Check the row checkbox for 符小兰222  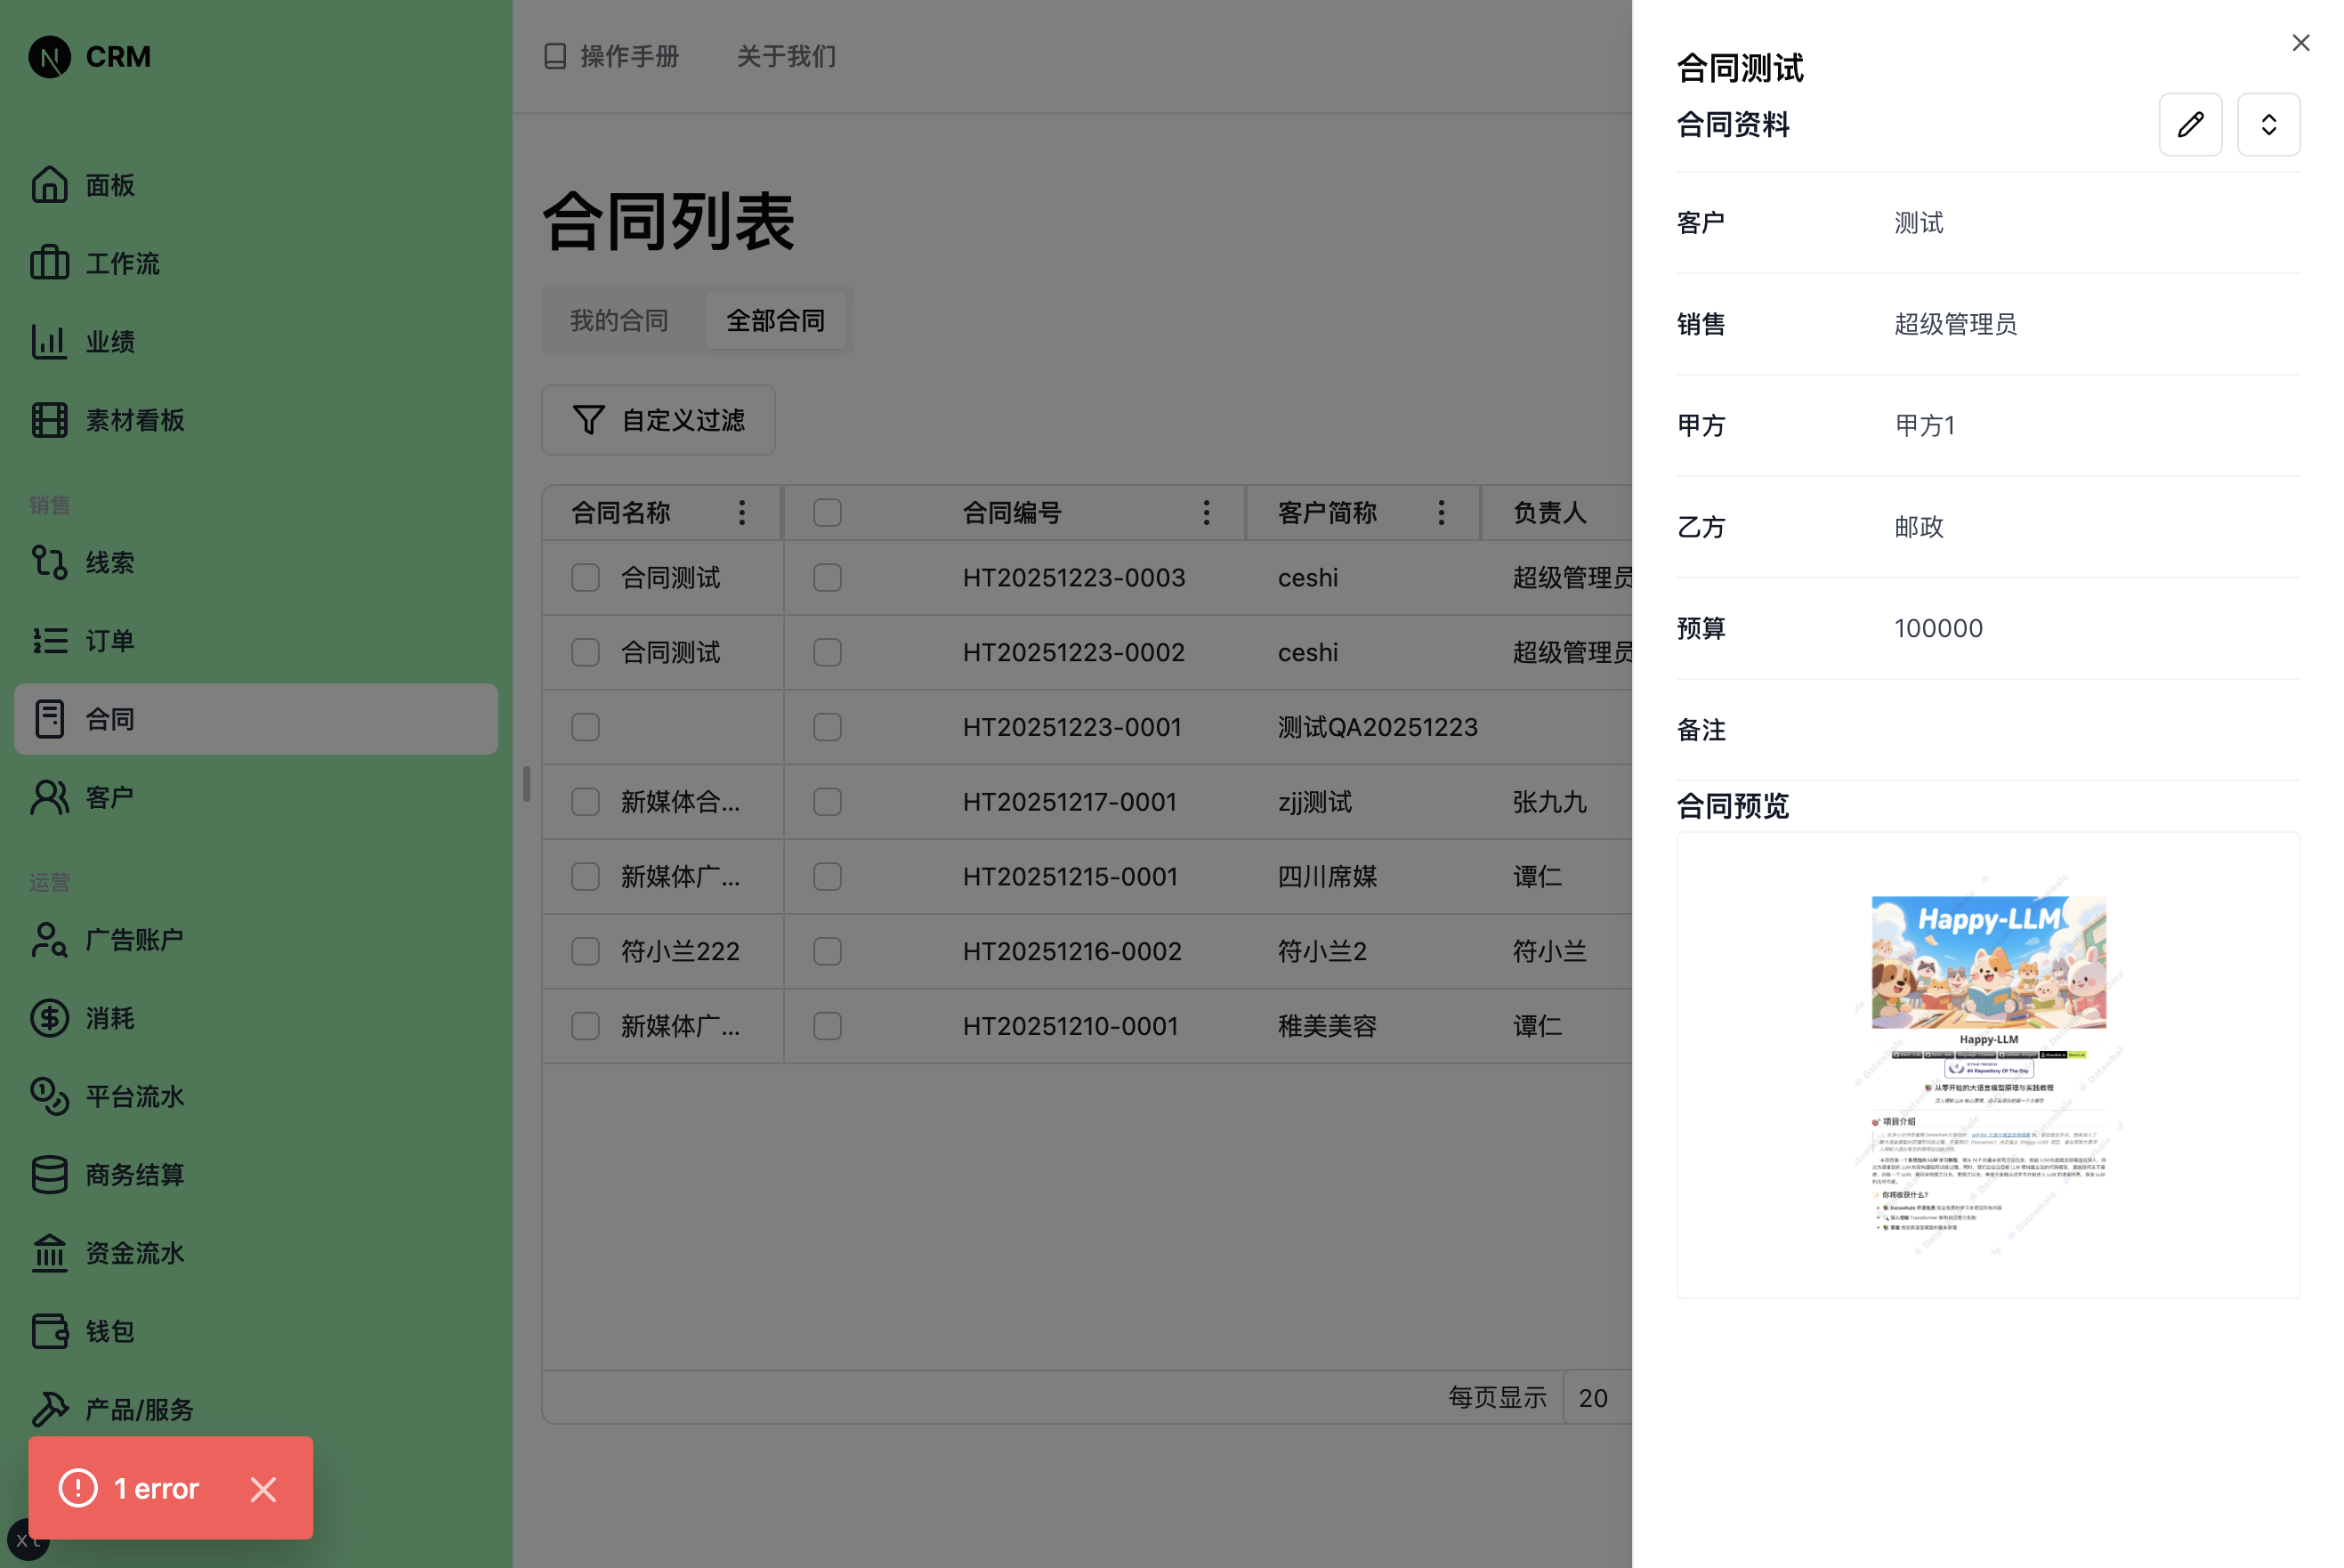tap(585, 951)
